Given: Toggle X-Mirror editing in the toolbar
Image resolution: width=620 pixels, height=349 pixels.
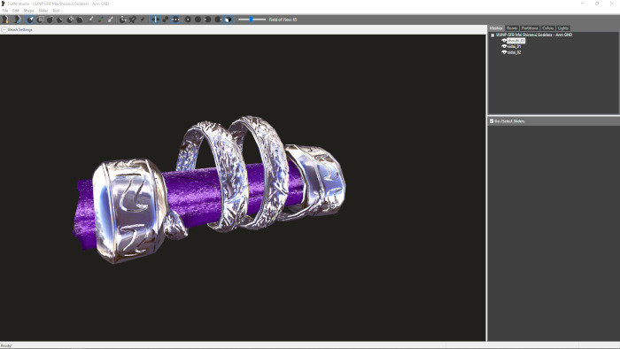Looking at the screenshot, I should (155, 19).
